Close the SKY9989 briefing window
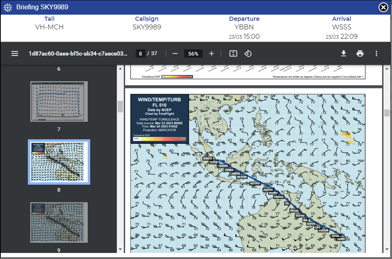The height and width of the screenshot is (259, 392). [383, 7]
